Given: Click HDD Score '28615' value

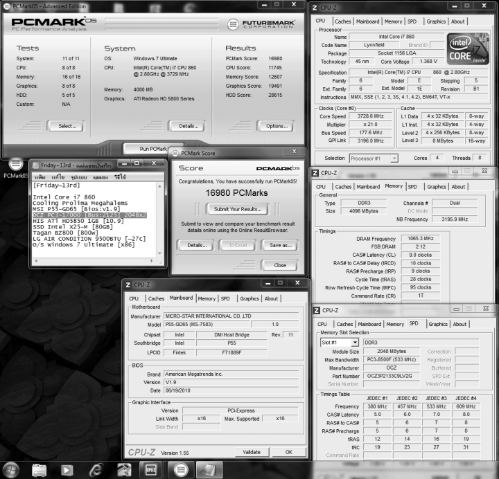Looking at the screenshot, I should click(275, 95).
